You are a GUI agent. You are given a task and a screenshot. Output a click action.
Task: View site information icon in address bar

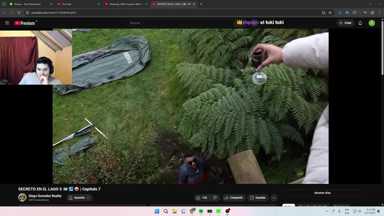click(27, 13)
